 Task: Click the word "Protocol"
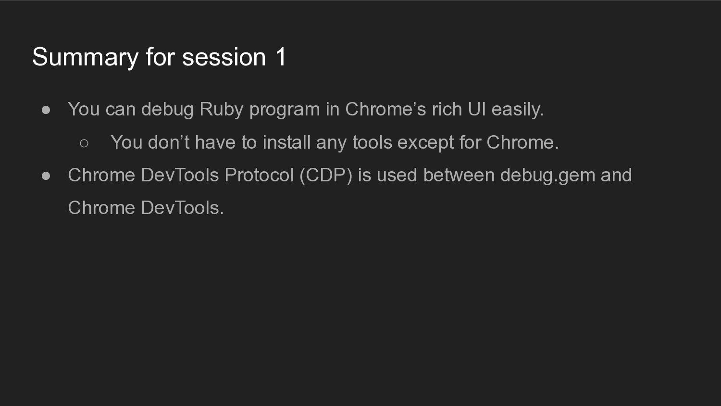[259, 176]
